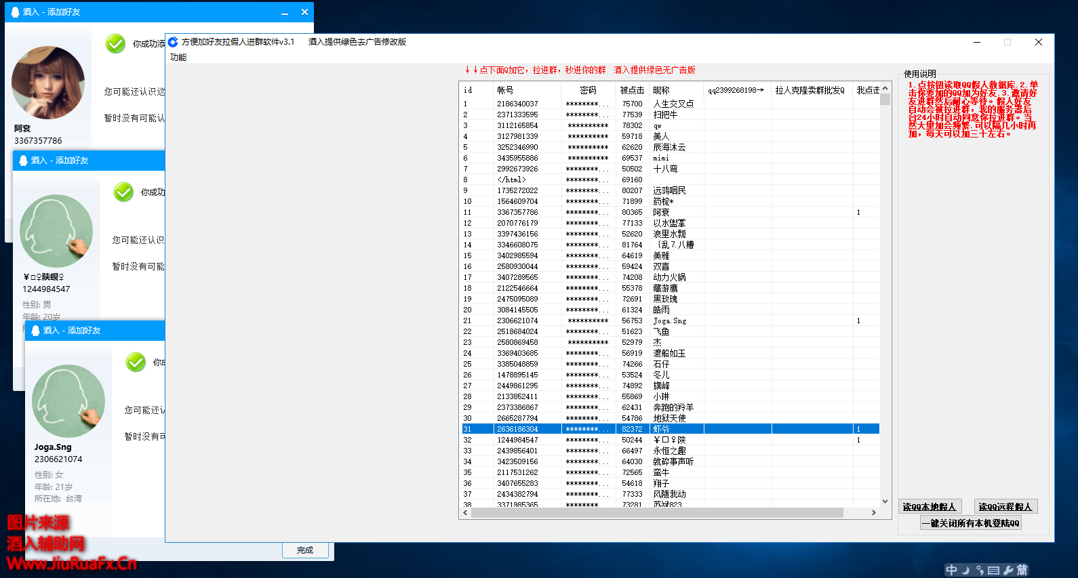Click the 我点击 column header
Viewport: 1078px width, 578px height.
[x=866, y=90]
